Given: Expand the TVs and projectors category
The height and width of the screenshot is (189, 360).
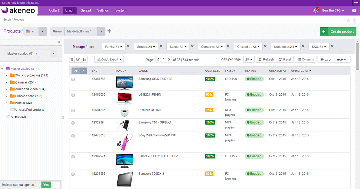Looking at the screenshot, I should coord(6,75).
